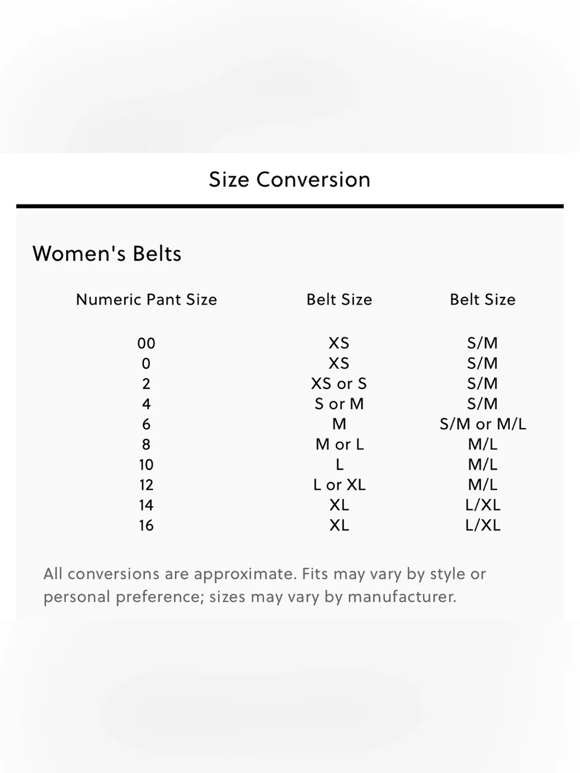
Task: Click the middle Belt Size column header
Action: click(x=339, y=299)
